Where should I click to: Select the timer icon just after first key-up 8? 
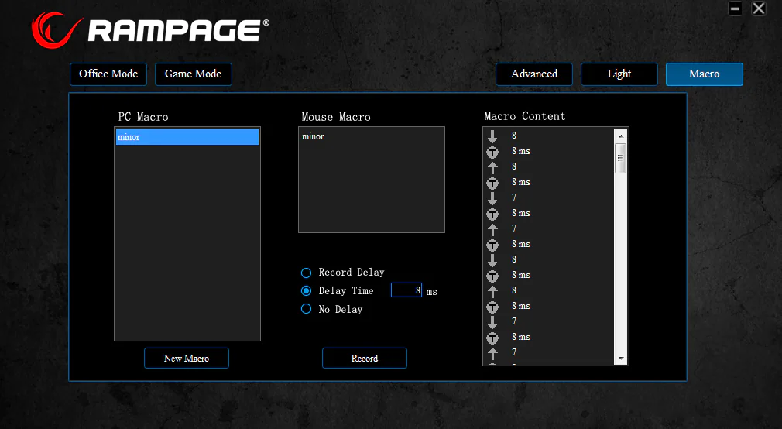492,183
